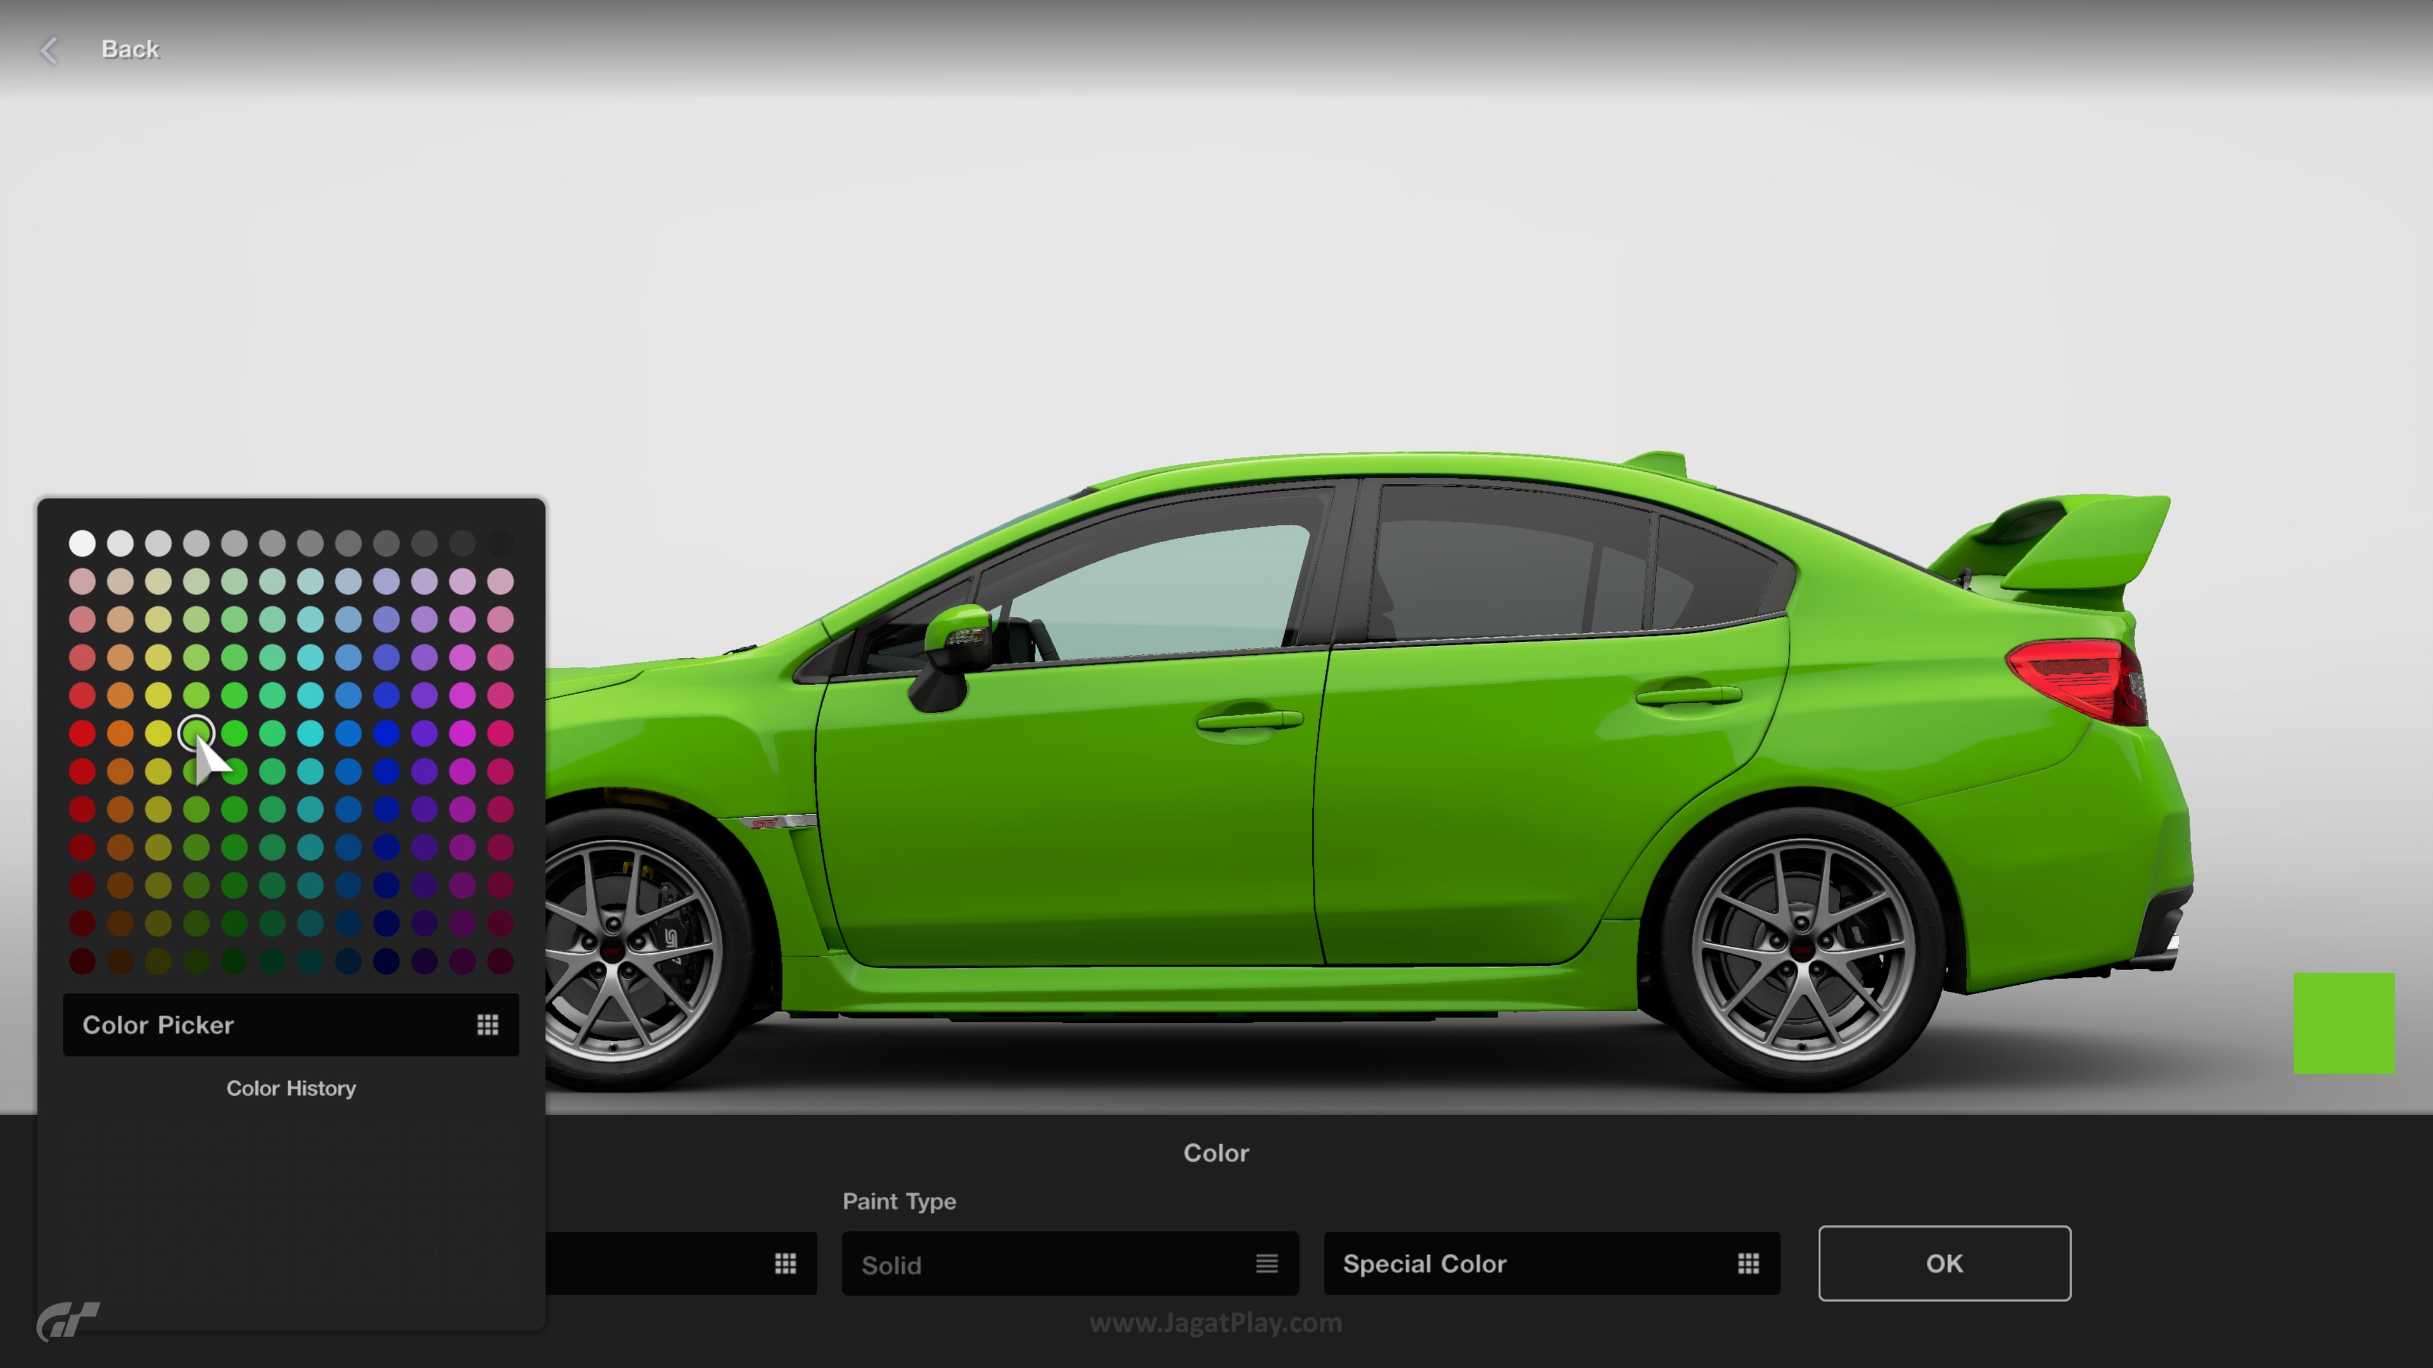Pick the darkest maroon swatch at grid bottom-left
The width and height of the screenshot is (2433, 1368).
tap(82, 961)
